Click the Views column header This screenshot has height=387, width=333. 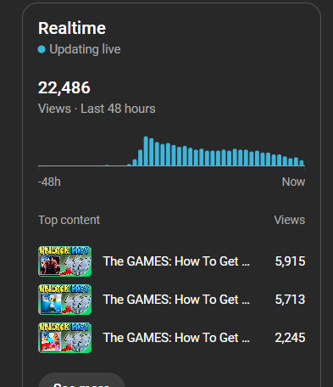(x=290, y=220)
